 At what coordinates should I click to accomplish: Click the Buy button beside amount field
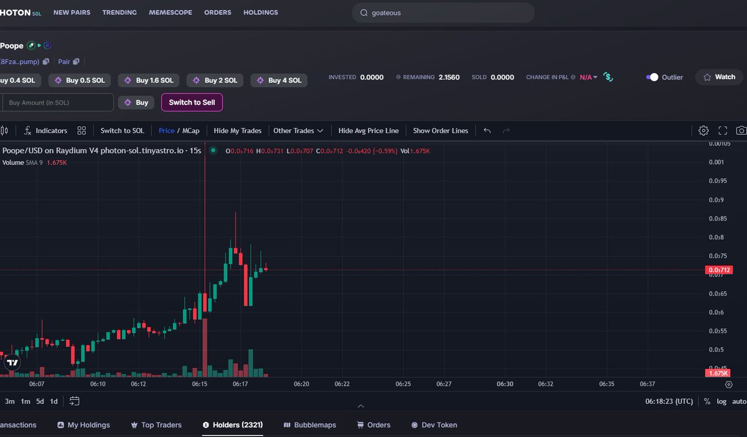point(136,102)
